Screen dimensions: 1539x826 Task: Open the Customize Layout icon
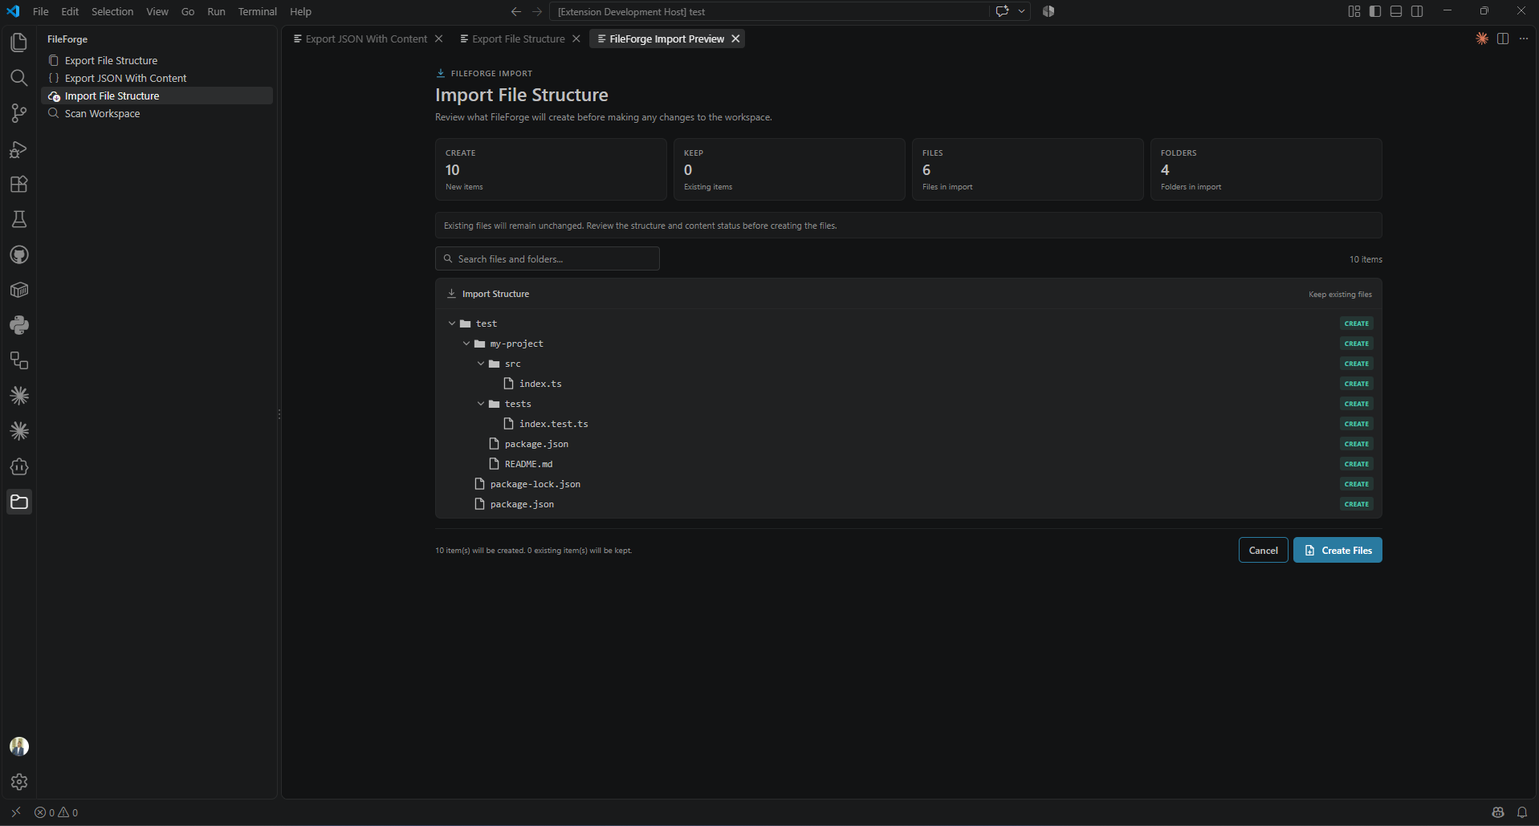tap(1354, 11)
